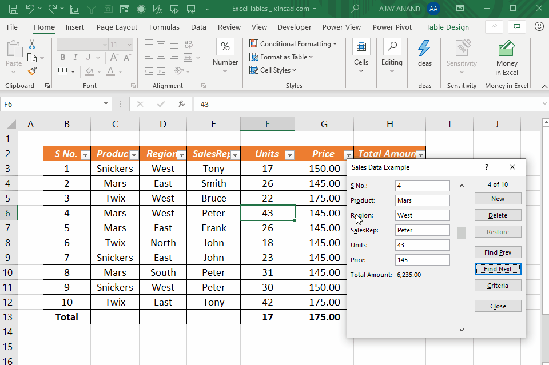Screen dimensions: 549x365
Task: Switch to the Data tab
Action: [x=198, y=27]
